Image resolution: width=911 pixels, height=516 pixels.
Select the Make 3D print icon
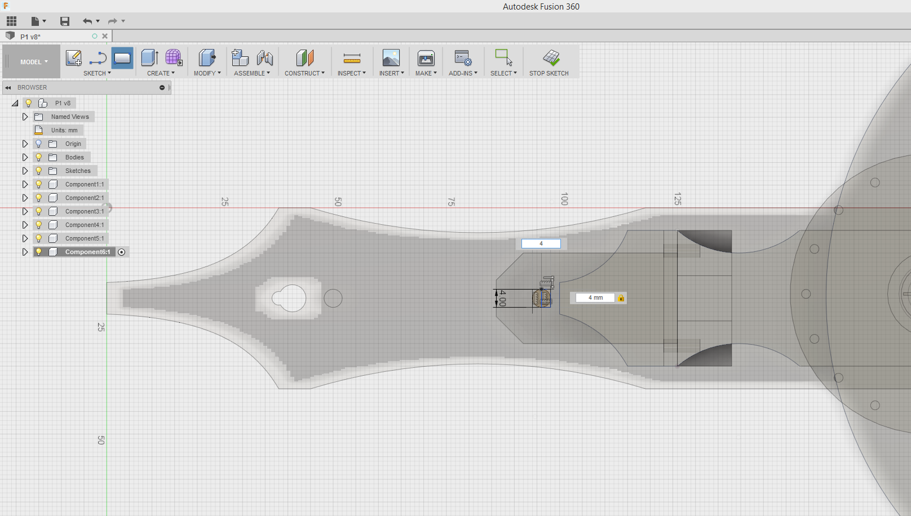(x=426, y=58)
